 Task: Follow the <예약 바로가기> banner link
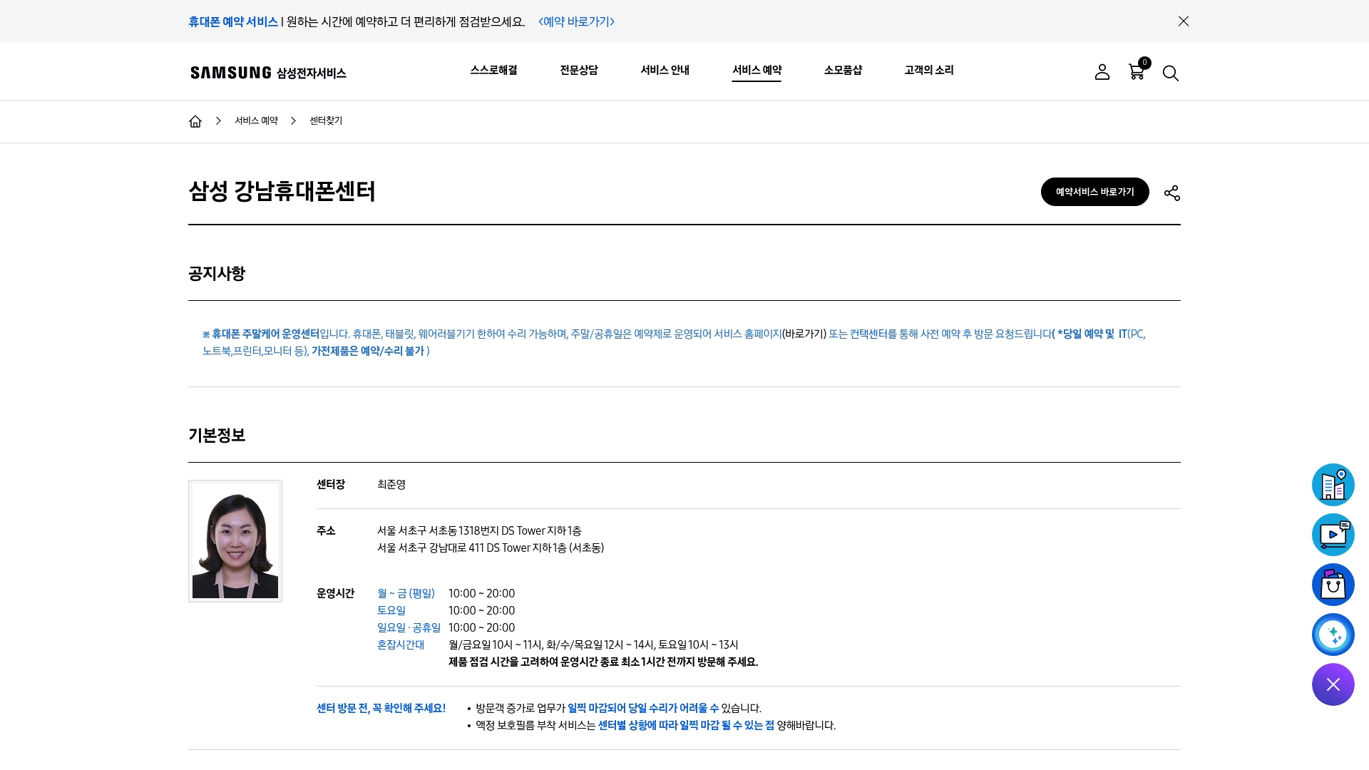[577, 21]
